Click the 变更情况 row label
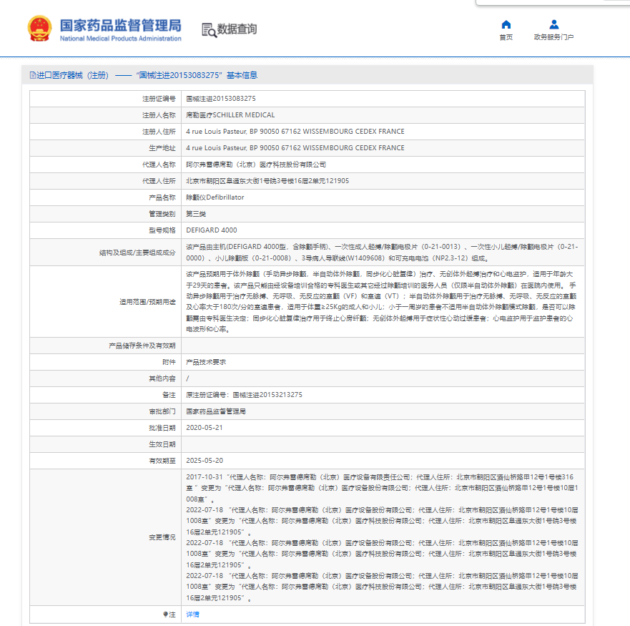630x626 pixels. tap(162, 537)
